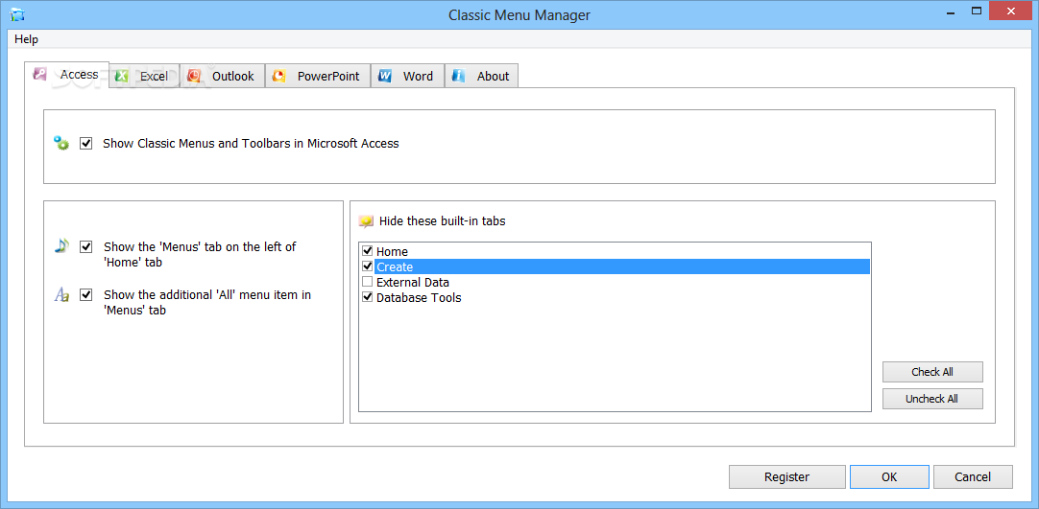Click the Access tab icon

39,74
